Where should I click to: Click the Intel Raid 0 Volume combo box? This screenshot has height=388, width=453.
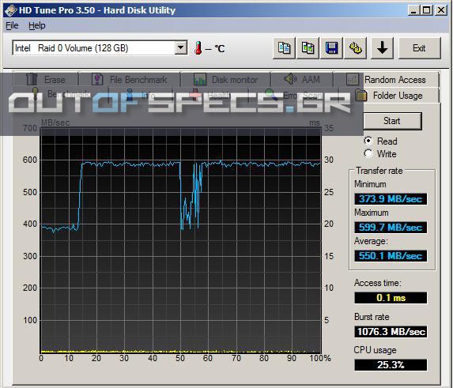[100, 48]
